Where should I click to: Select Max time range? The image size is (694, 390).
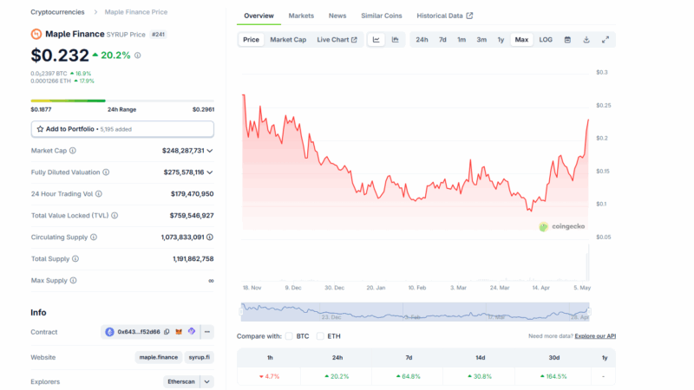[x=522, y=39]
